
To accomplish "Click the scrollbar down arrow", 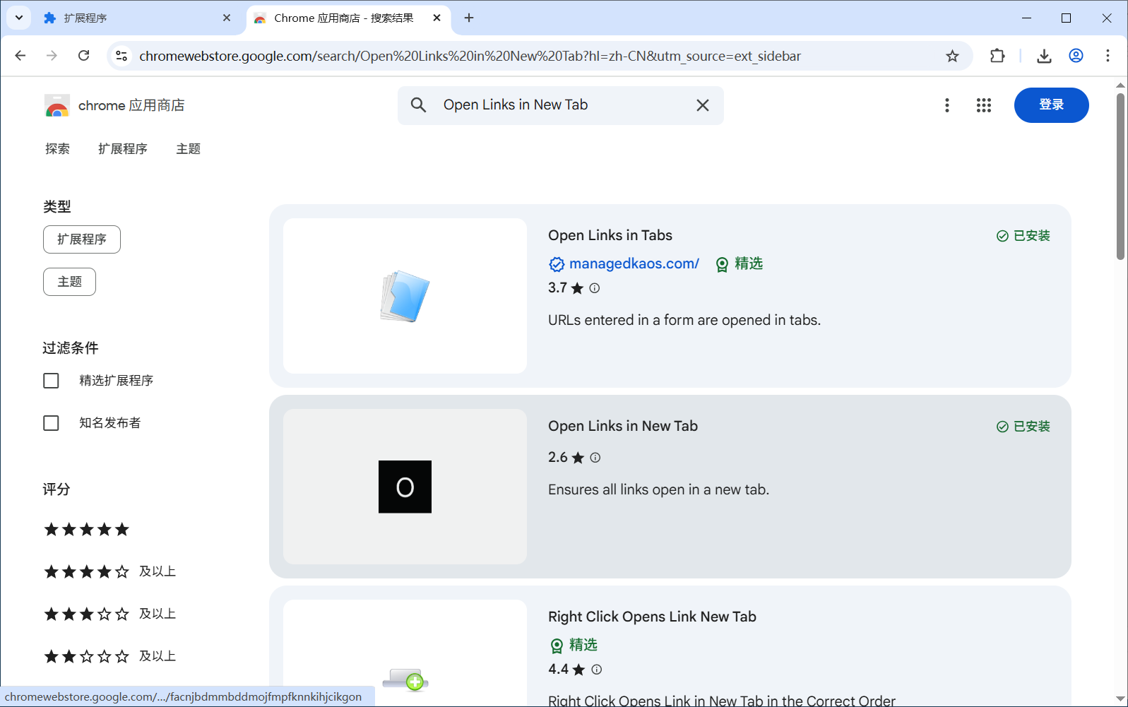I will coord(1120,699).
